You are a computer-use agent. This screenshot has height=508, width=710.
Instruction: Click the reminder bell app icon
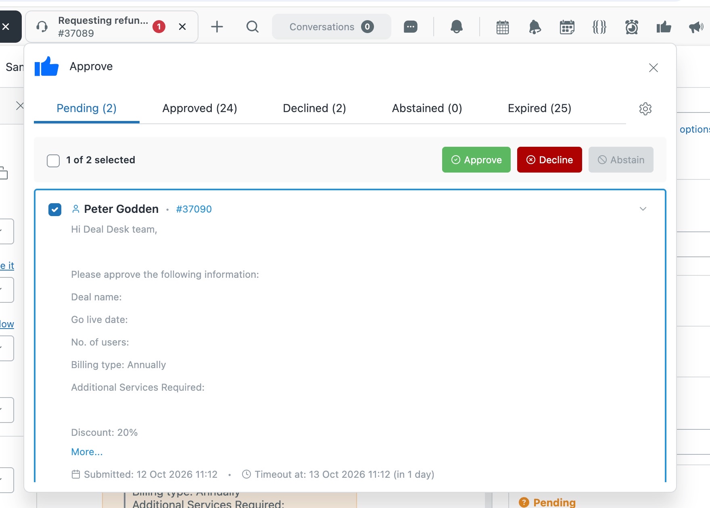pyautogui.click(x=535, y=27)
